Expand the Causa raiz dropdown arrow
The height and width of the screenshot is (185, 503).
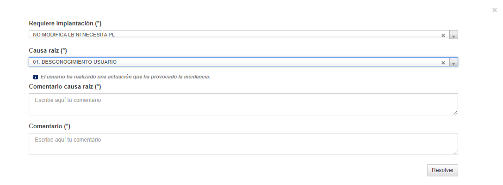tap(453, 62)
